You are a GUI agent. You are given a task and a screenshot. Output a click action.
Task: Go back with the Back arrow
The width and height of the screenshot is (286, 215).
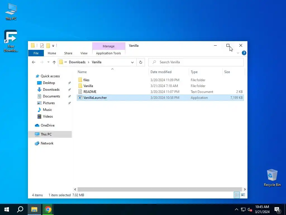click(x=34, y=62)
